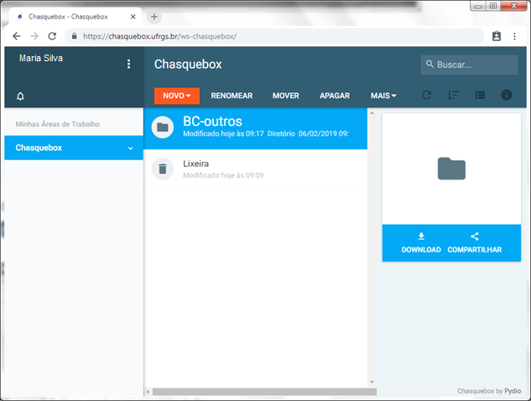Click MOVER in the toolbar

pyautogui.click(x=286, y=96)
